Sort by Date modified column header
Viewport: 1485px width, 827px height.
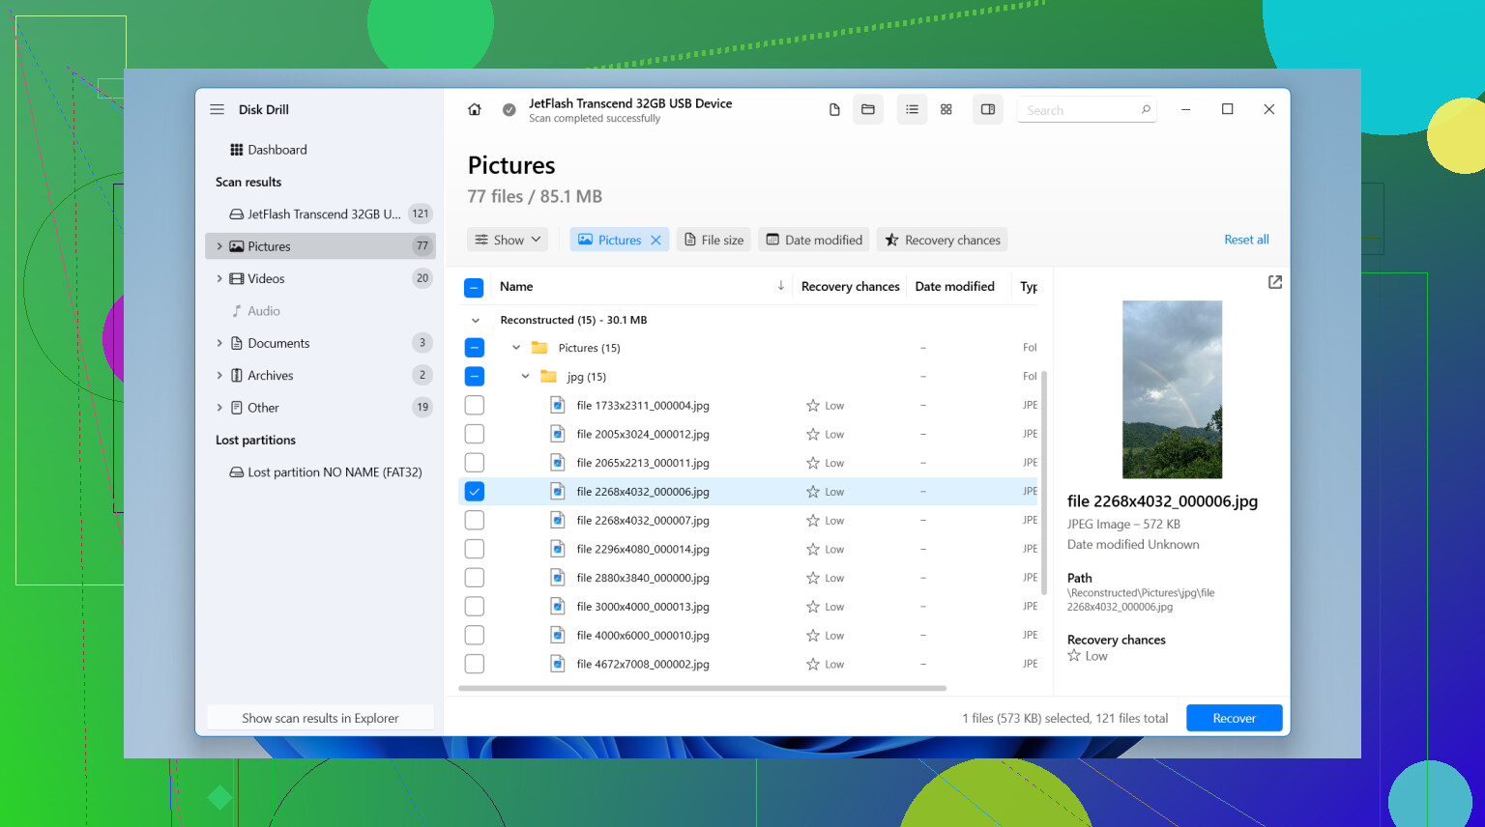(x=954, y=287)
